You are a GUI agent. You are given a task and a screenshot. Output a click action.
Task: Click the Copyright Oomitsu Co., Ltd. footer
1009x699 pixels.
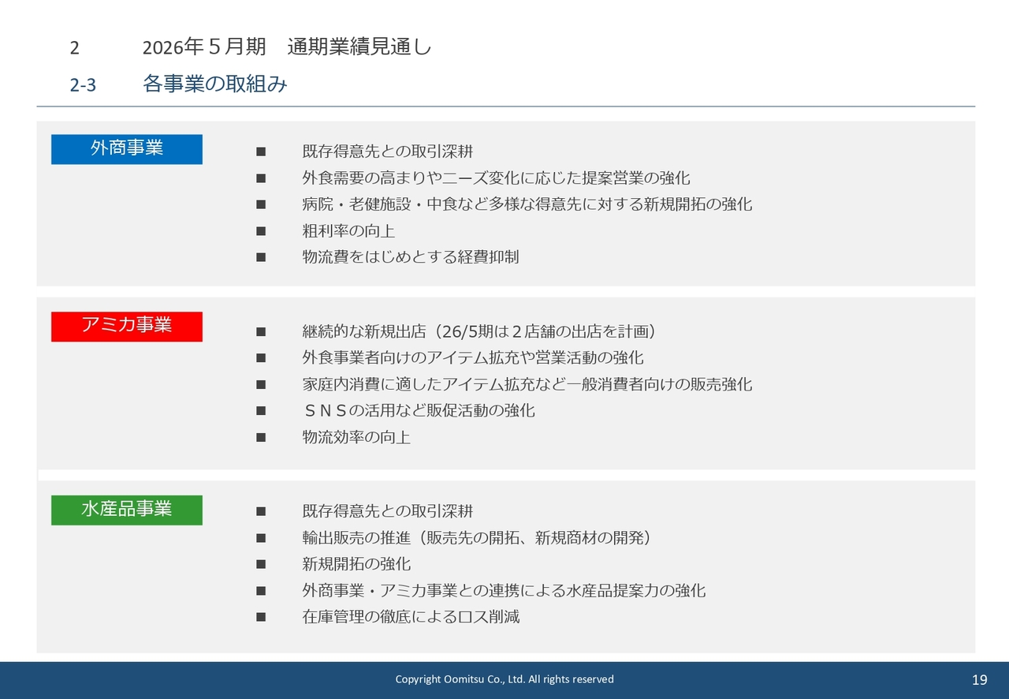point(504,679)
